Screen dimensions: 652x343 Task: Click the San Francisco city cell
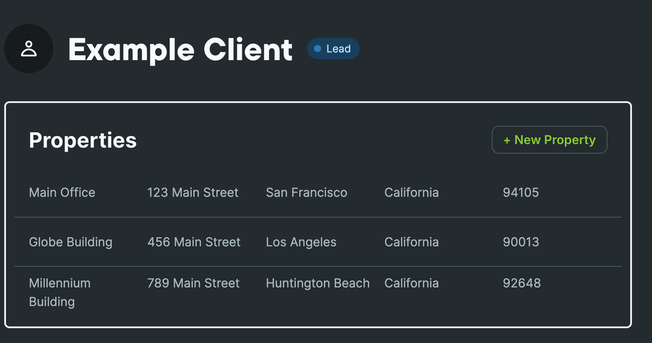pos(306,193)
